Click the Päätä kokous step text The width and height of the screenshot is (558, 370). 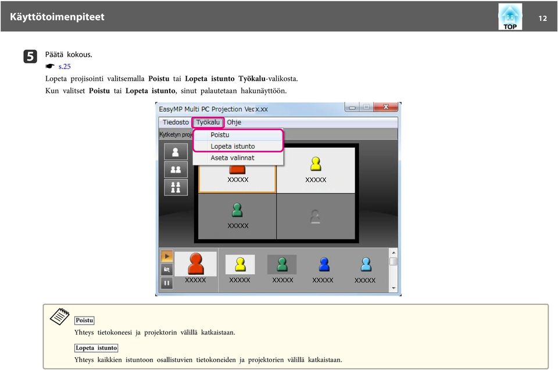69,55
